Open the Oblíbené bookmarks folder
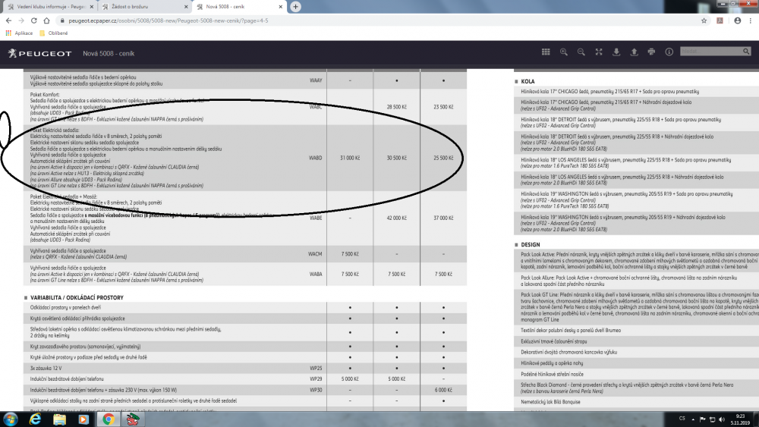This screenshot has height=427, width=759. tap(53, 33)
